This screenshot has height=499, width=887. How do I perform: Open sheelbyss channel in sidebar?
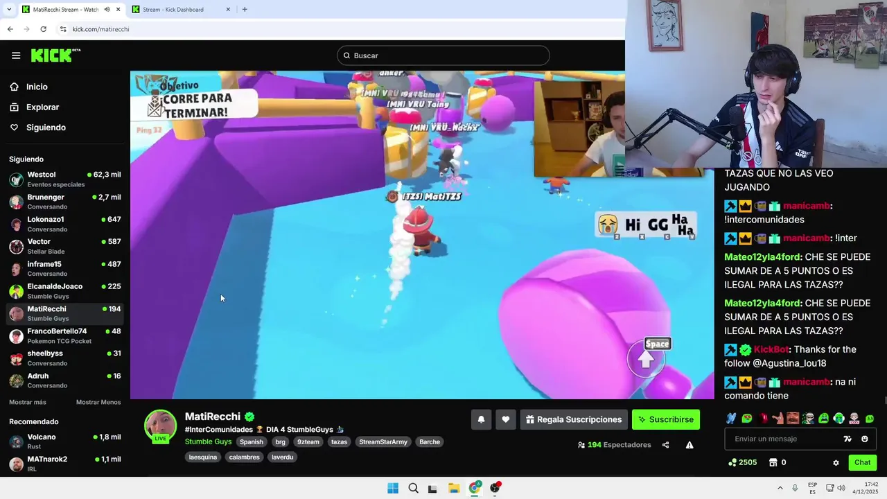65,358
